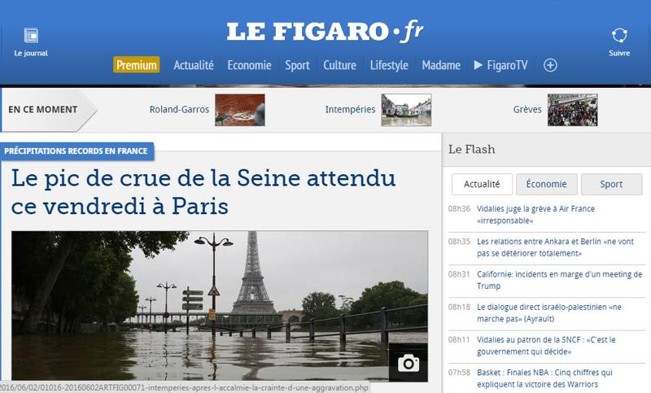The width and height of the screenshot is (651, 393).
Task: Select Actualité tab in Le Flash
Action: (482, 184)
